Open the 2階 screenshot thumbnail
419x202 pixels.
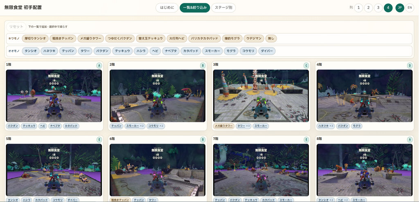[158, 96]
